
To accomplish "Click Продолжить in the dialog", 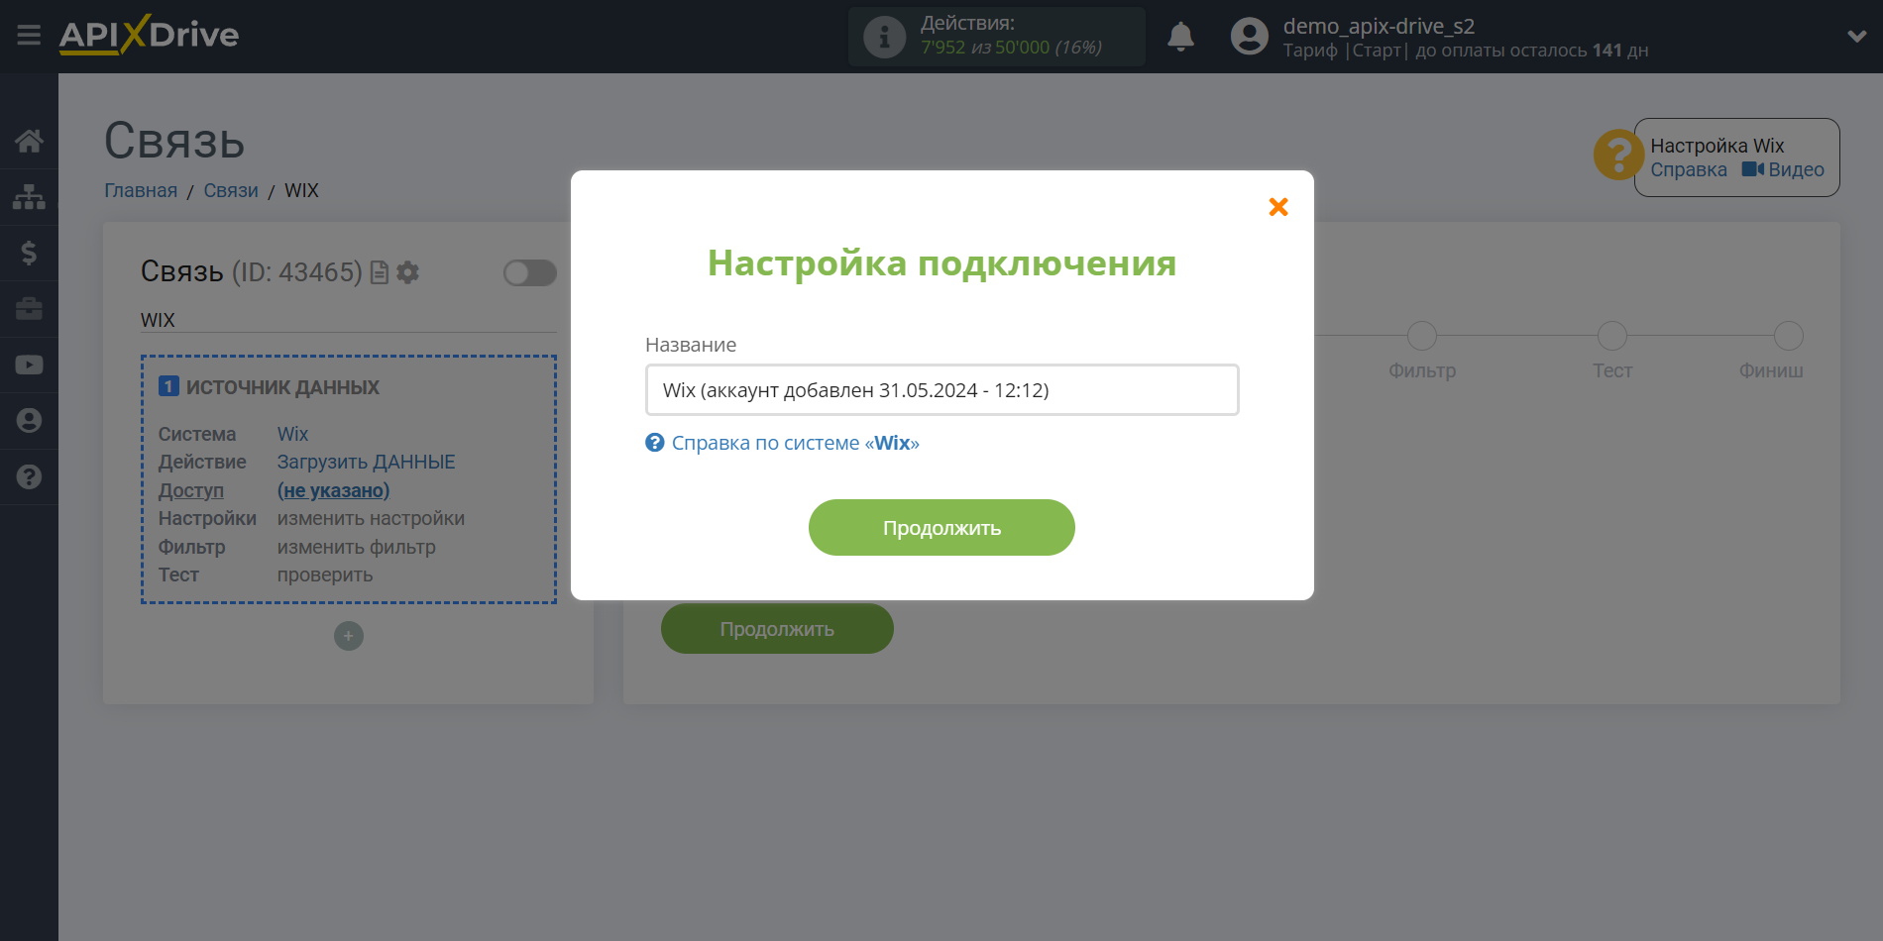I will click(x=941, y=527).
